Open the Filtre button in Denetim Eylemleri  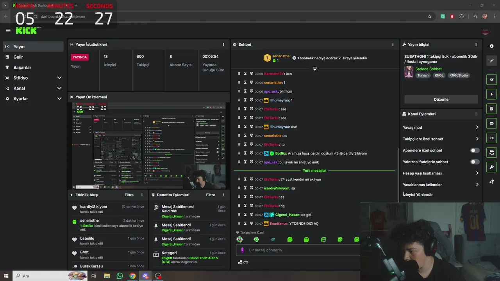(211, 195)
